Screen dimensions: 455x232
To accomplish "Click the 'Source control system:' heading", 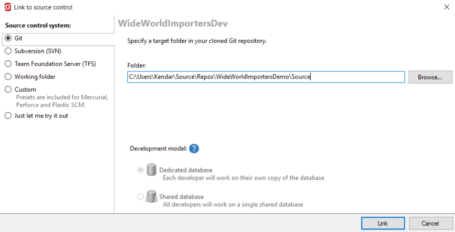I will coord(38,25).
